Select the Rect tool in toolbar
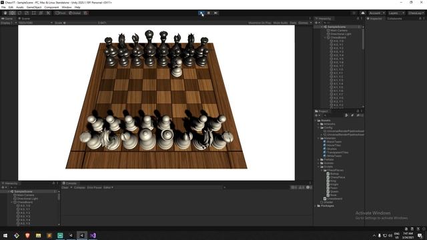427x240 pixels. coord(34,13)
